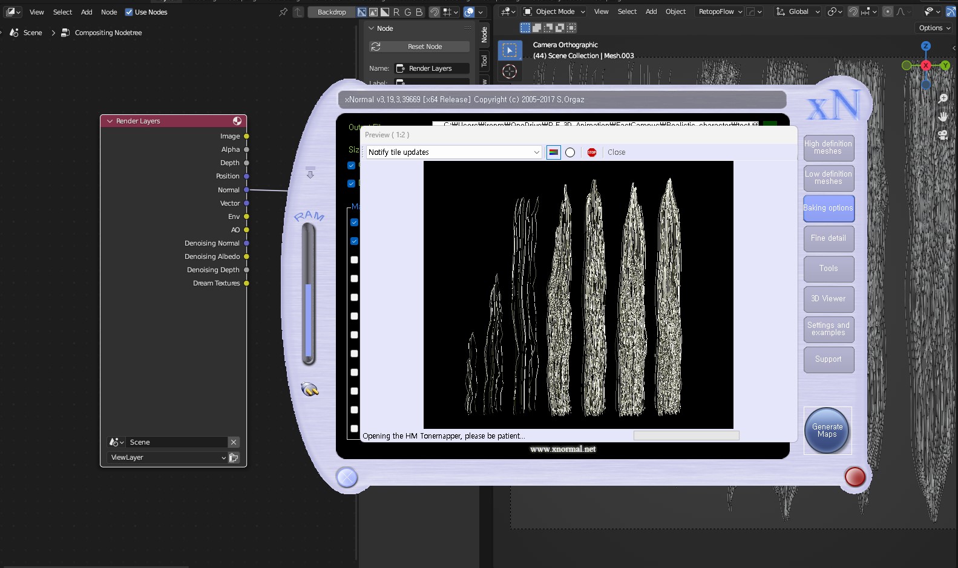Image resolution: width=958 pixels, height=568 pixels.
Task: Click the RGB color channels icon in Preview
Action: (x=554, y=152)
